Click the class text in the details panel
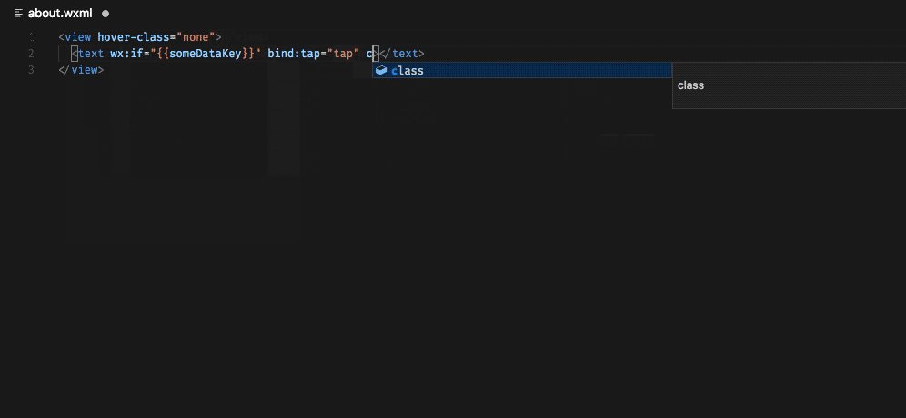 pos(690,85)
